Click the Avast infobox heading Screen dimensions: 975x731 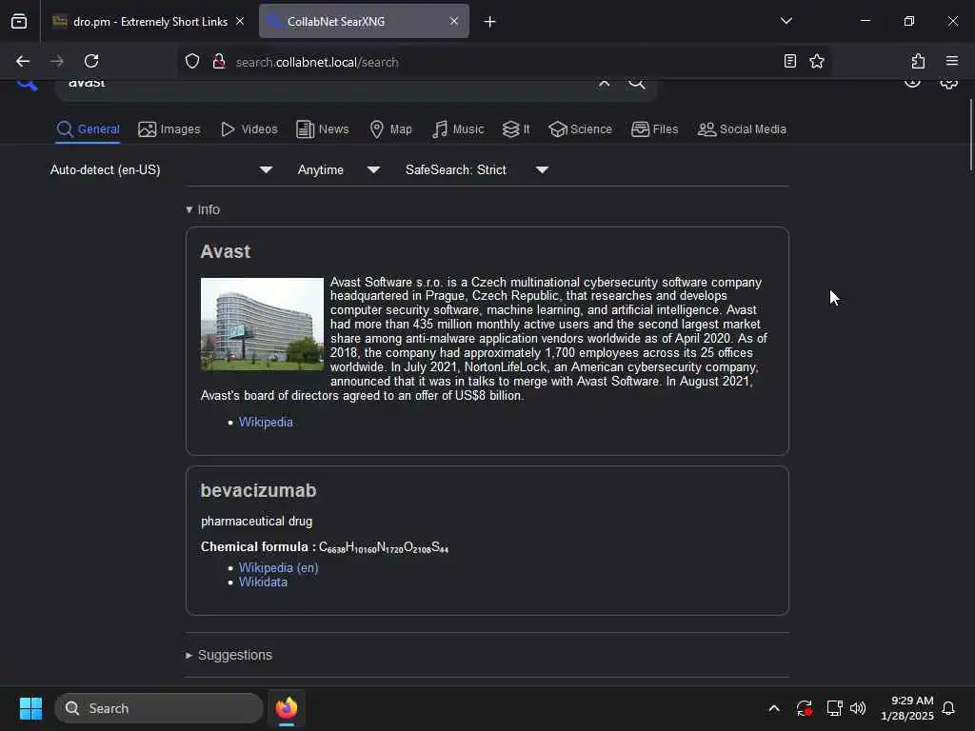[225, 251]
